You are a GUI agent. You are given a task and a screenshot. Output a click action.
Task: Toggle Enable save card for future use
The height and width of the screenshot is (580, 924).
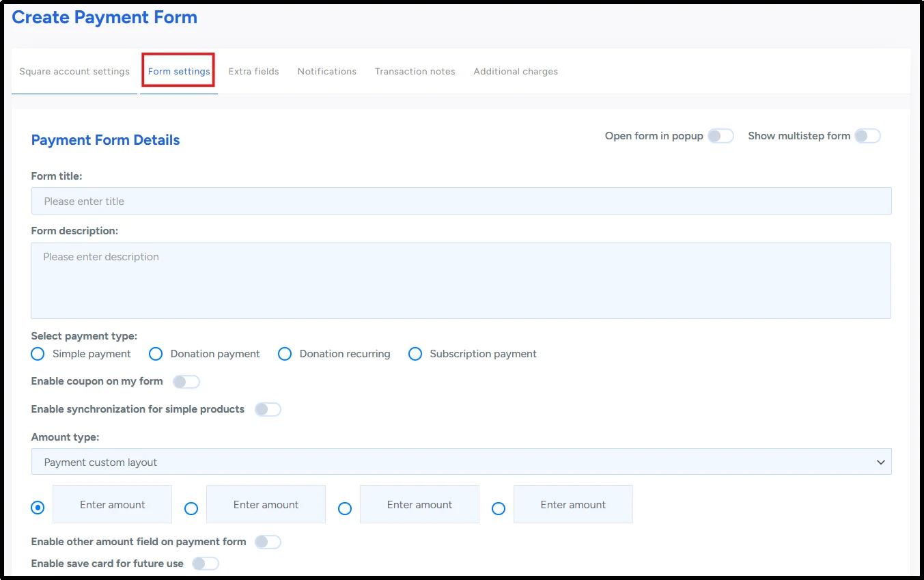[205, 564]
